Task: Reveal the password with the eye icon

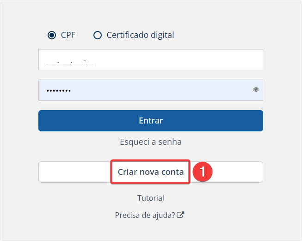Action: [256, 89]
